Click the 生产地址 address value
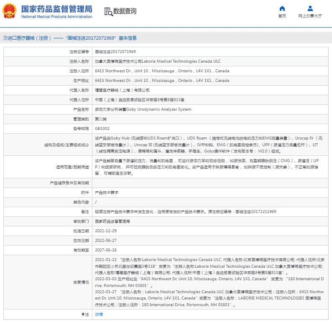Viewport: 332px width, 322px height. (x=162, y=81)
